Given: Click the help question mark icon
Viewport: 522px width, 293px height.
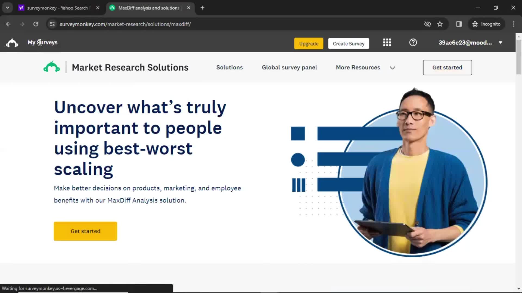Looking at the screenshot, I should [x=413, y=43].
